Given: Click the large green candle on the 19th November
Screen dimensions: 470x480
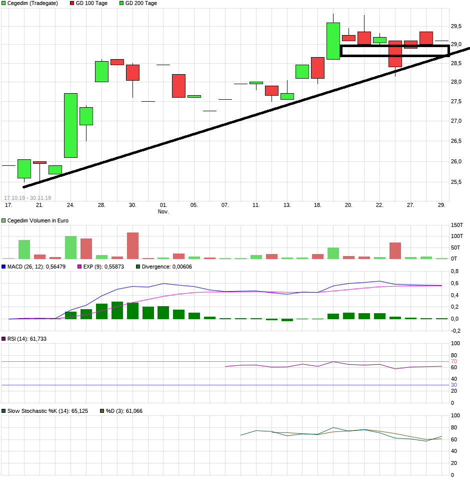Looking at the screenshot, I should pyautogui.click(x=333, y=41).
